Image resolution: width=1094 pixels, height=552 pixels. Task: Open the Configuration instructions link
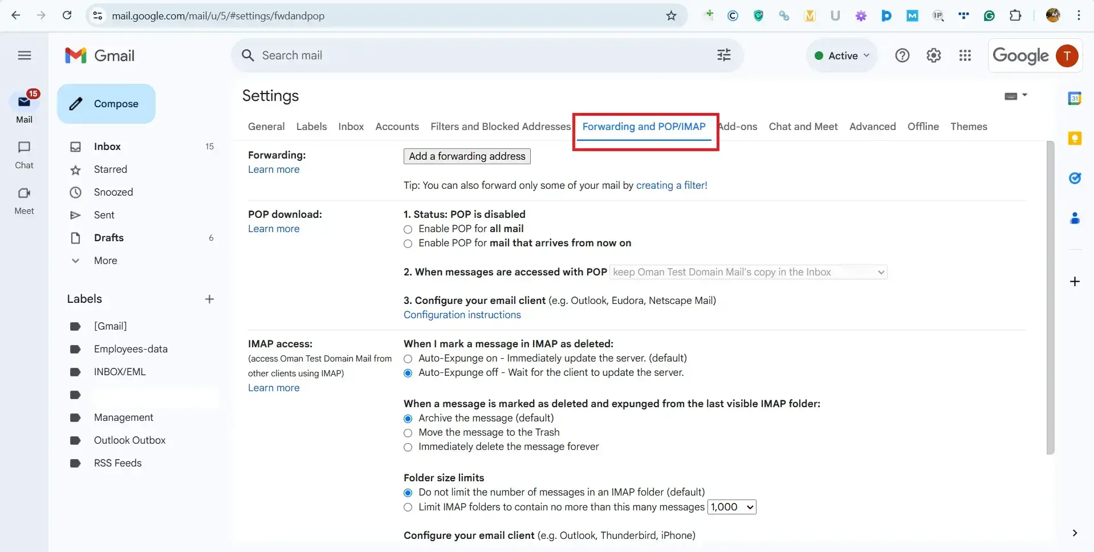pyautogui.click(x=462, y=314)
